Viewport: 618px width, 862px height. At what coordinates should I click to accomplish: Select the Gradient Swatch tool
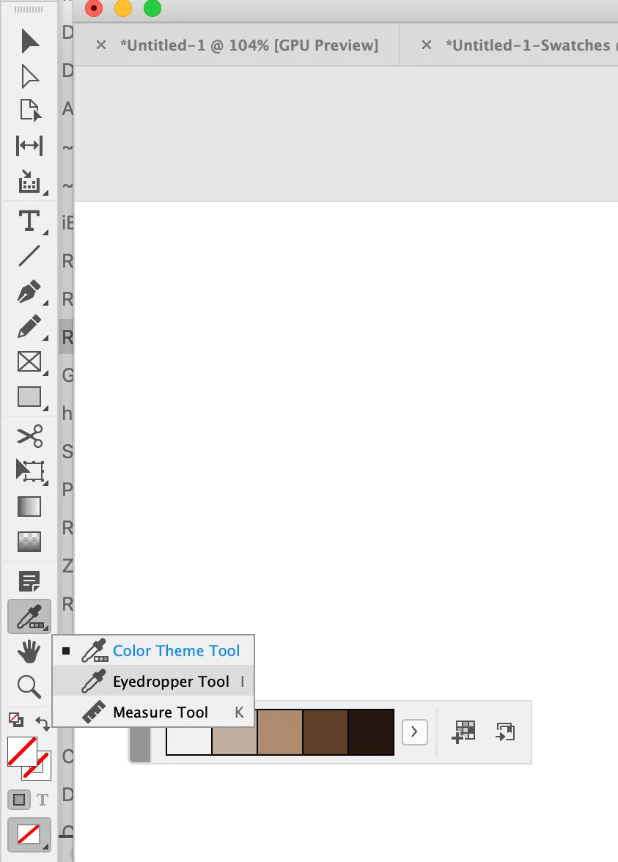29,506
